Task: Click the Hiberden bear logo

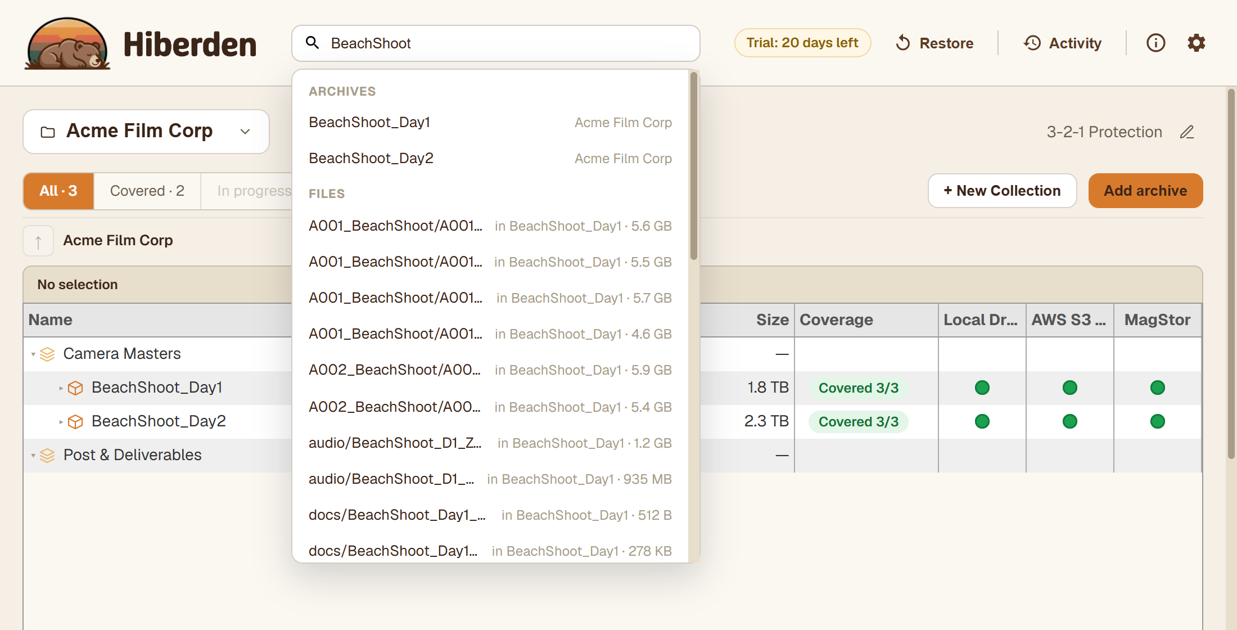Action: (67, 43)
